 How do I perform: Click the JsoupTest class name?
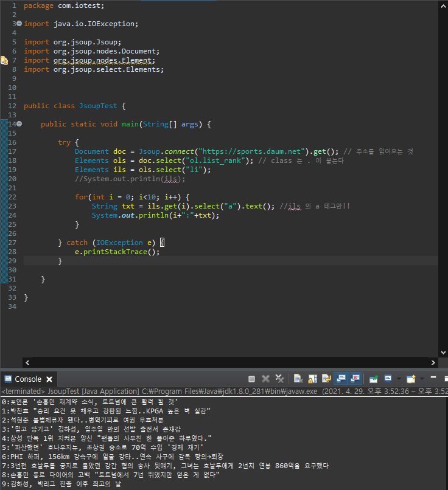coord(98,106)
